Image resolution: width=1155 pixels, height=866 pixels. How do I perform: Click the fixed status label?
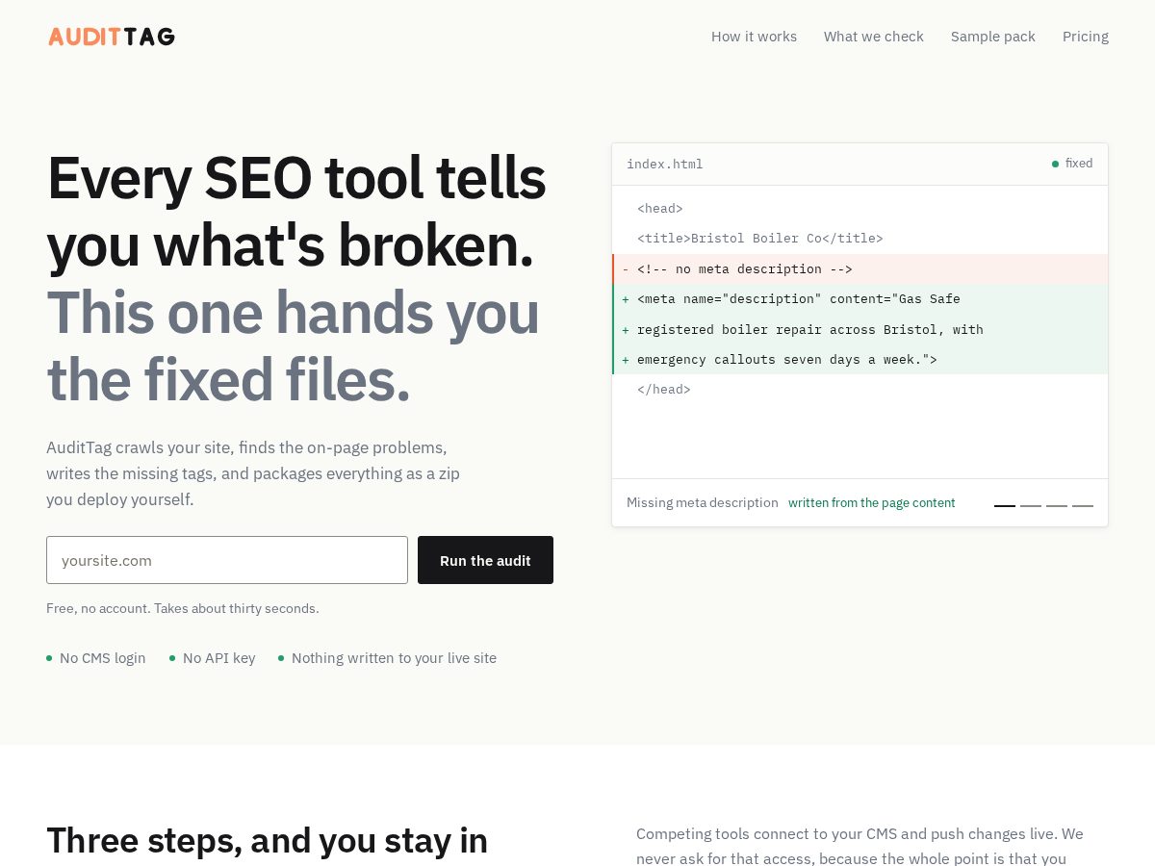pos(1072,164)
